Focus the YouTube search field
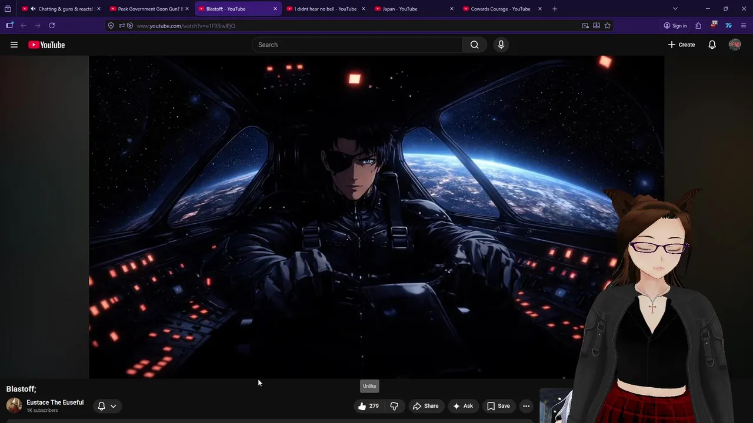The width and height of the screenshot is (753, 423). pyautogui.click(x=357, y=45)
